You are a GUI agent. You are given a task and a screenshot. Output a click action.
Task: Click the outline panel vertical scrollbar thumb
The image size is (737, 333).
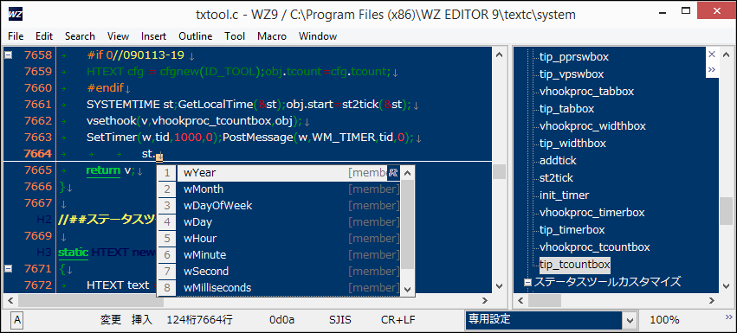click(727, 211)
